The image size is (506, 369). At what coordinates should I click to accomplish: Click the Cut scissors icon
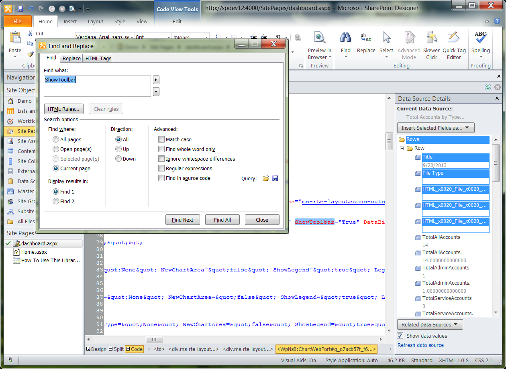click(30, 34)
